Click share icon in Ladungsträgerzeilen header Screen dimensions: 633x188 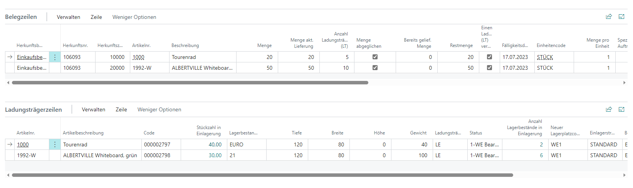(609, 109)
